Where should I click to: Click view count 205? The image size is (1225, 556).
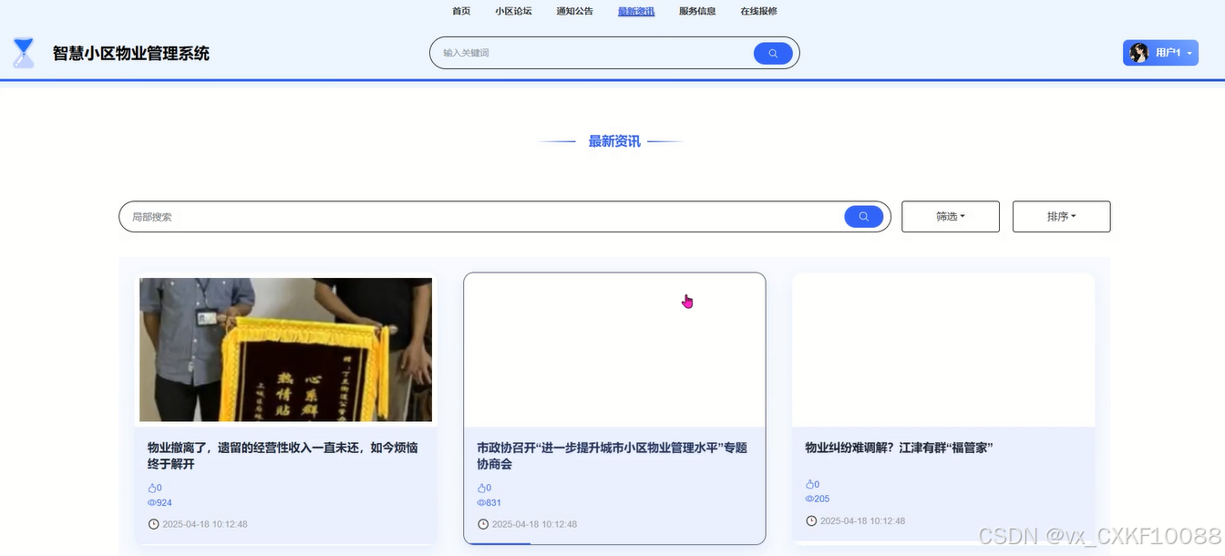coord(822,499)
